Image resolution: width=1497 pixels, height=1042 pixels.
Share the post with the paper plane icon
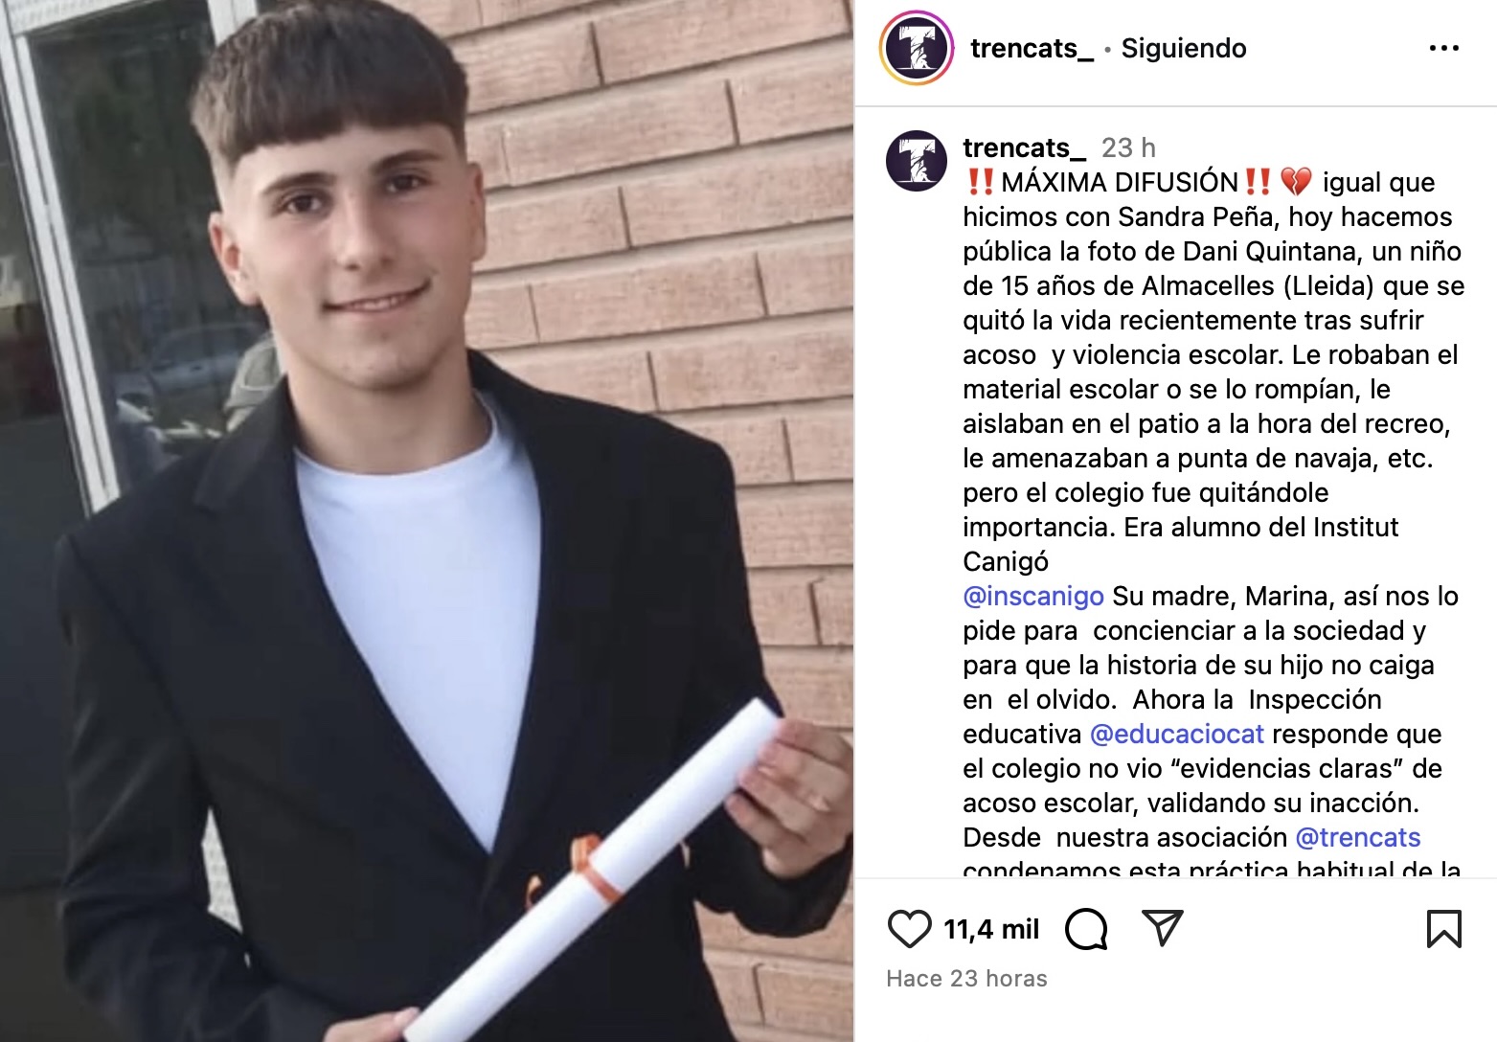[x=1163, y=928]
